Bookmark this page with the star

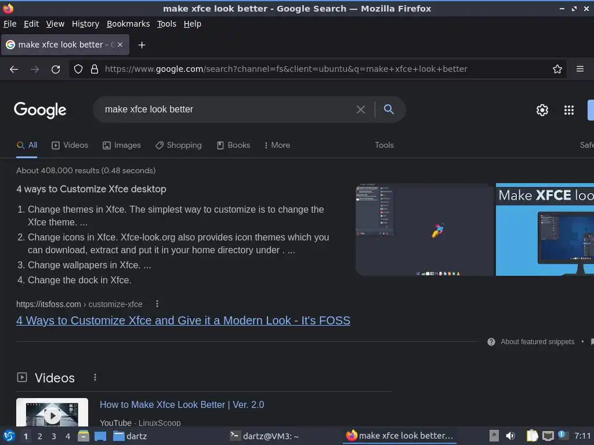click(x=557, y=69)
